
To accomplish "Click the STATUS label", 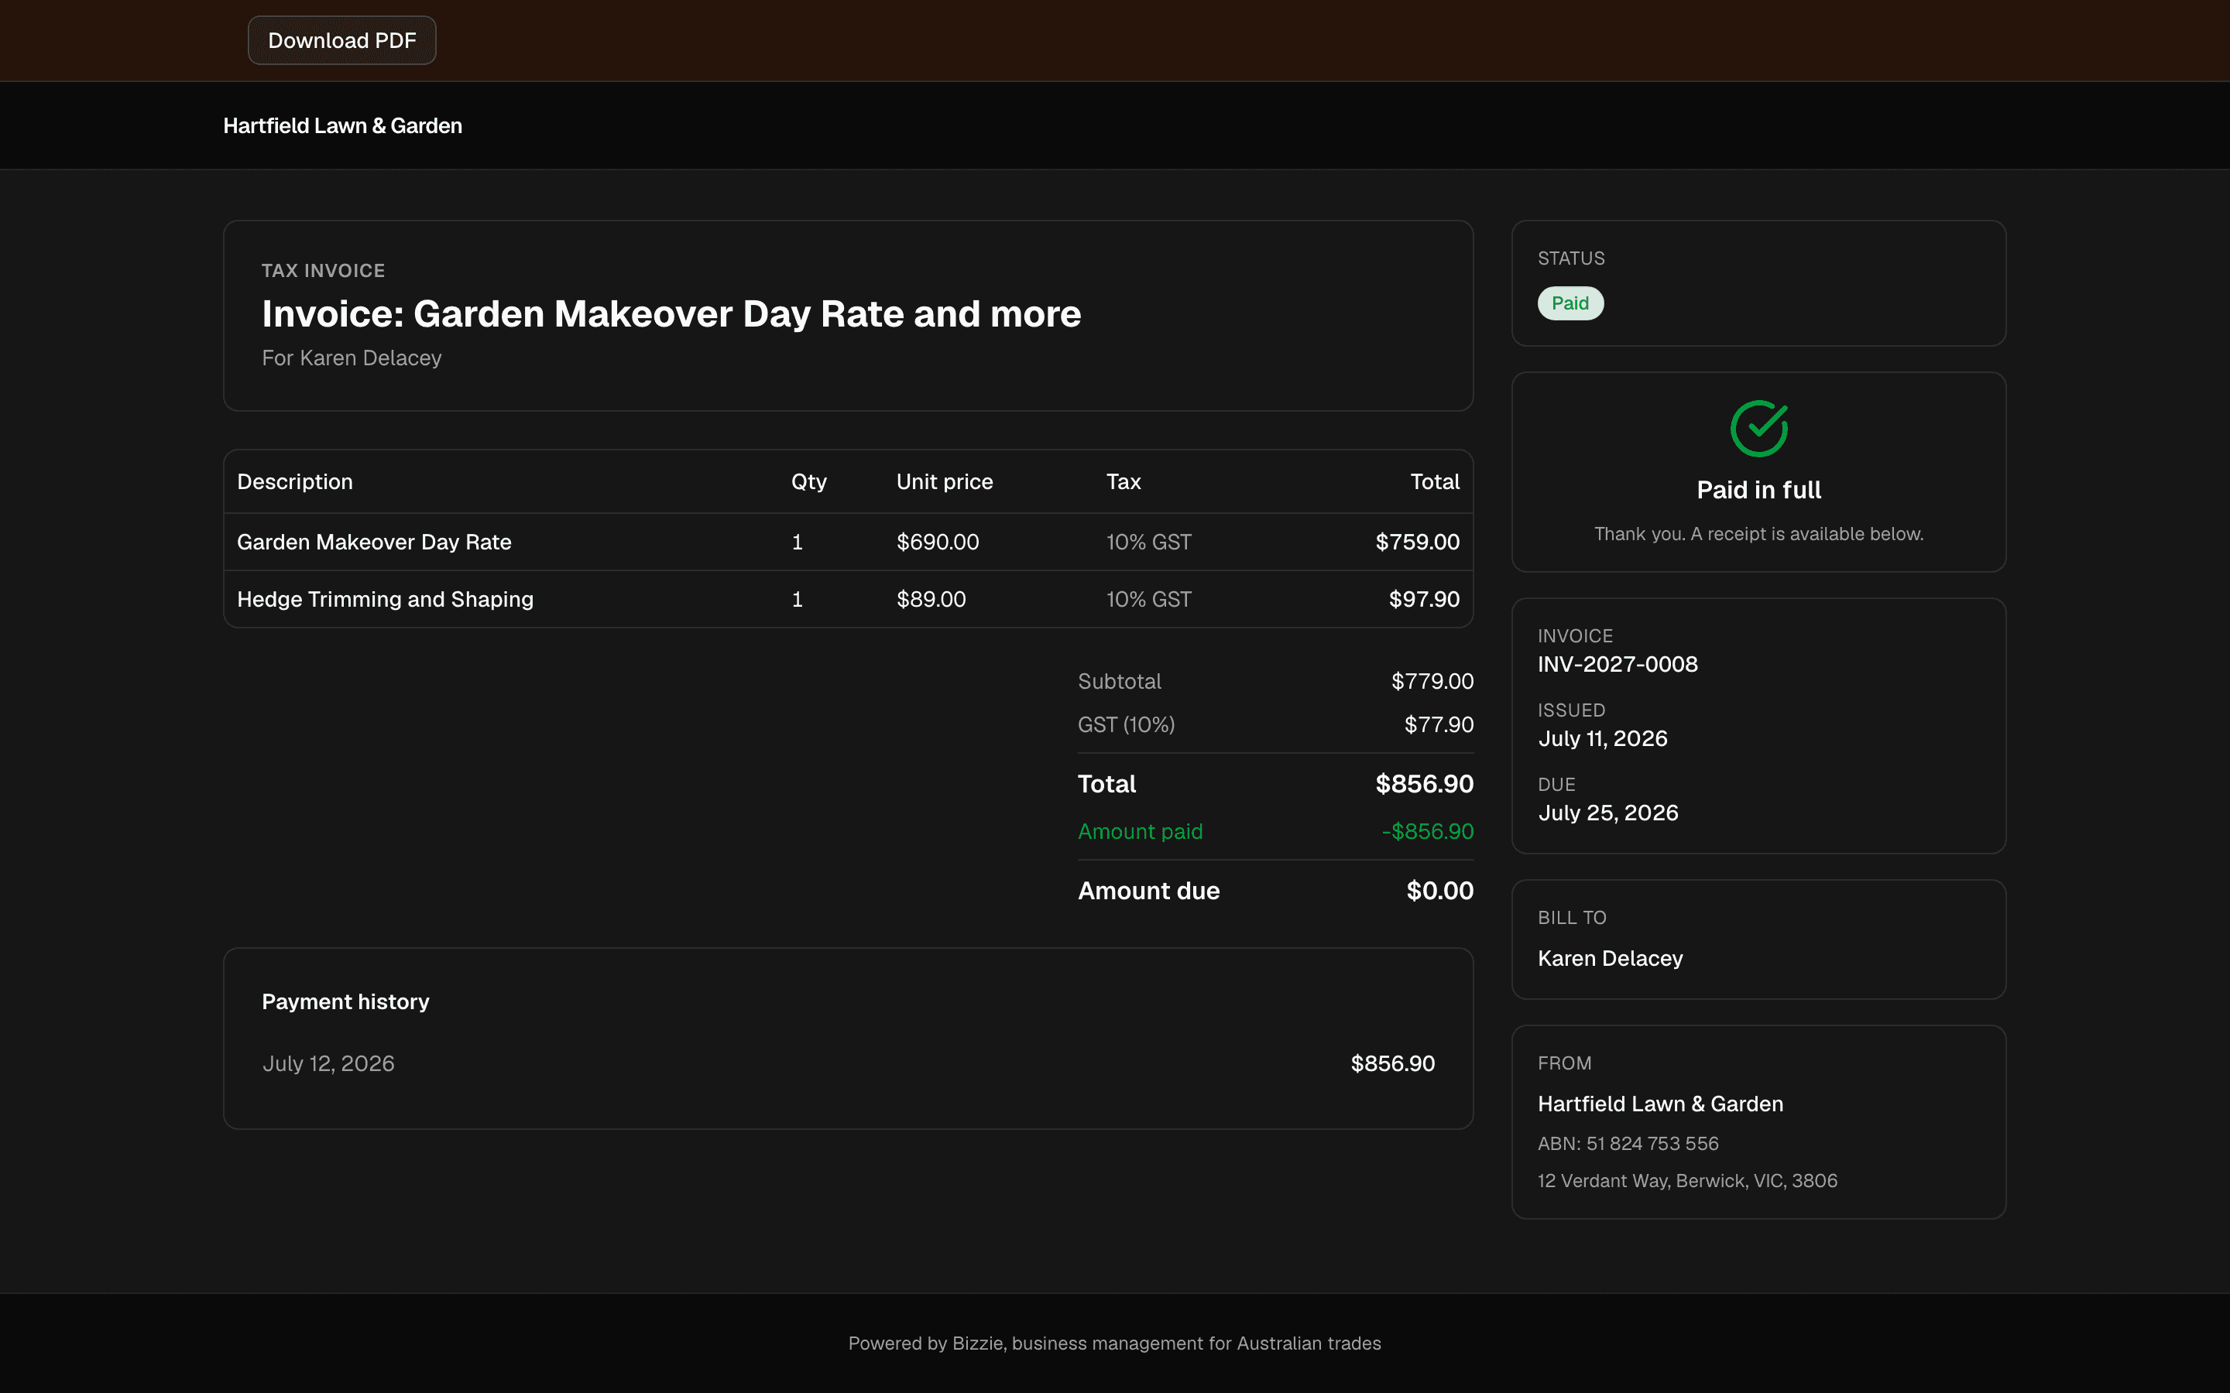I will click(1571, 259).
